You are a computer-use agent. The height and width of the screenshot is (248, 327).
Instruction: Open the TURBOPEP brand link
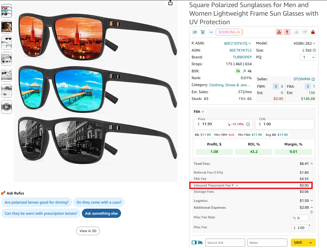click(242, 57)
